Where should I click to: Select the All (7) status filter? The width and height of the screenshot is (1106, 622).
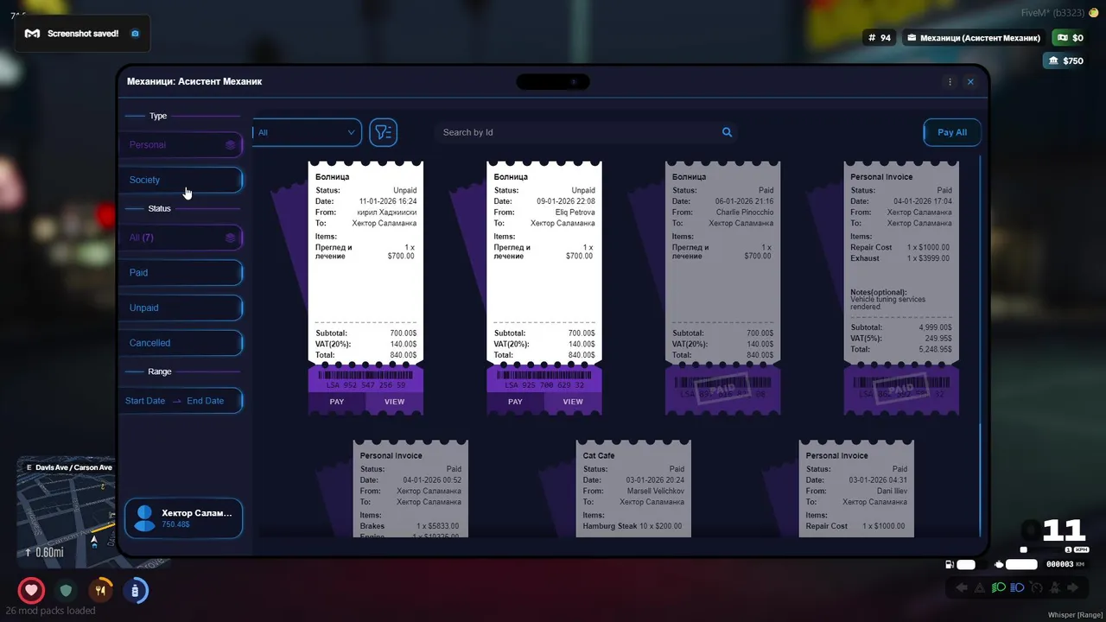(x=181, y=238)
